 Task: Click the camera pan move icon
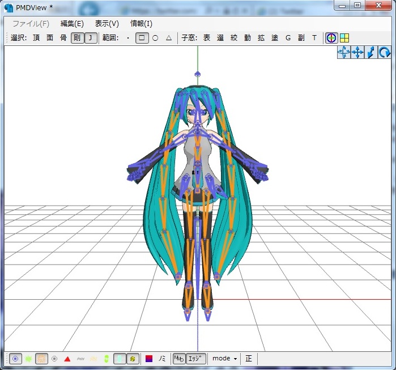coord(357,53)
